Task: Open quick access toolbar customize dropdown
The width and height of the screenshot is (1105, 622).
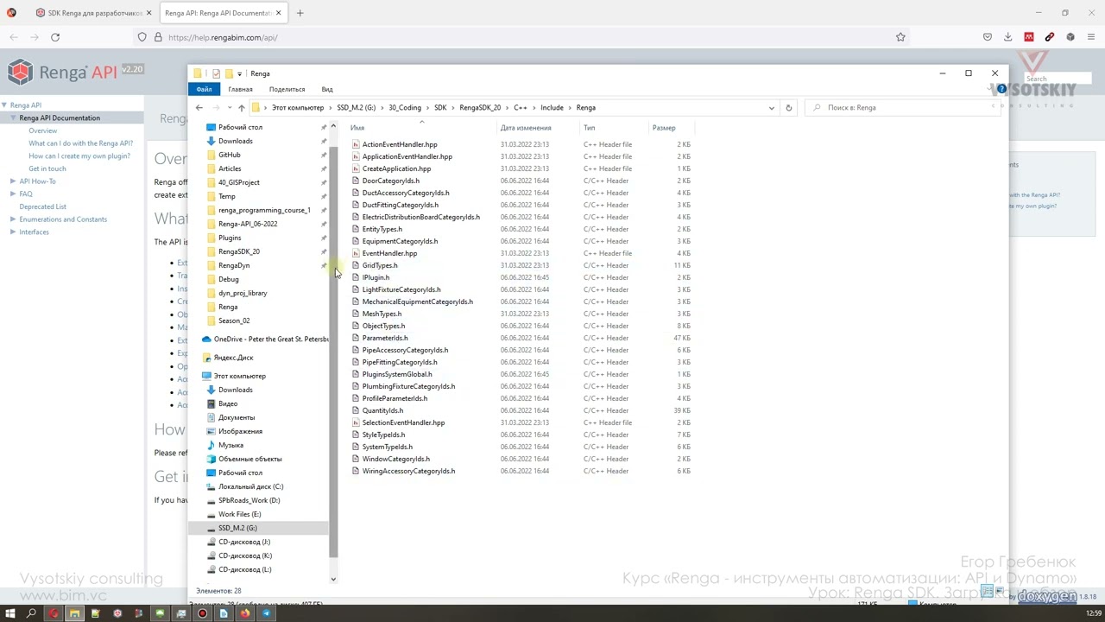Action: point(239,73)
